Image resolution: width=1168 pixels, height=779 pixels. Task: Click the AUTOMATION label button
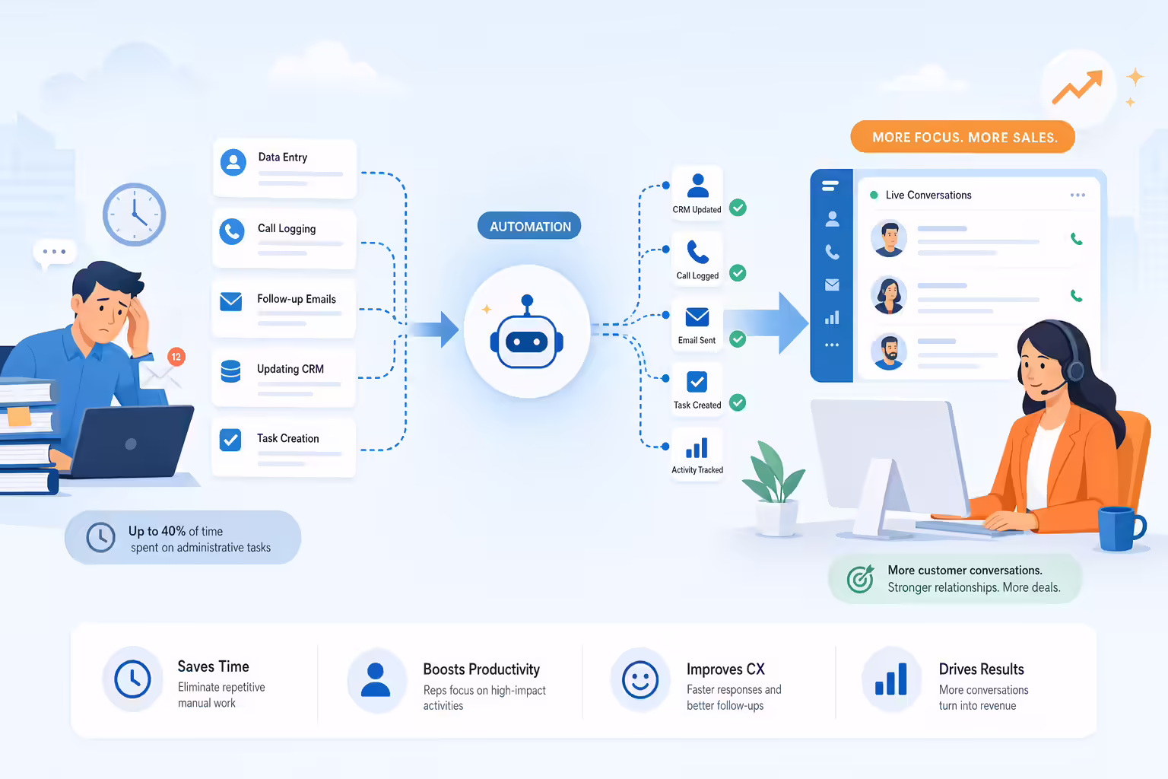pos(529,226)
